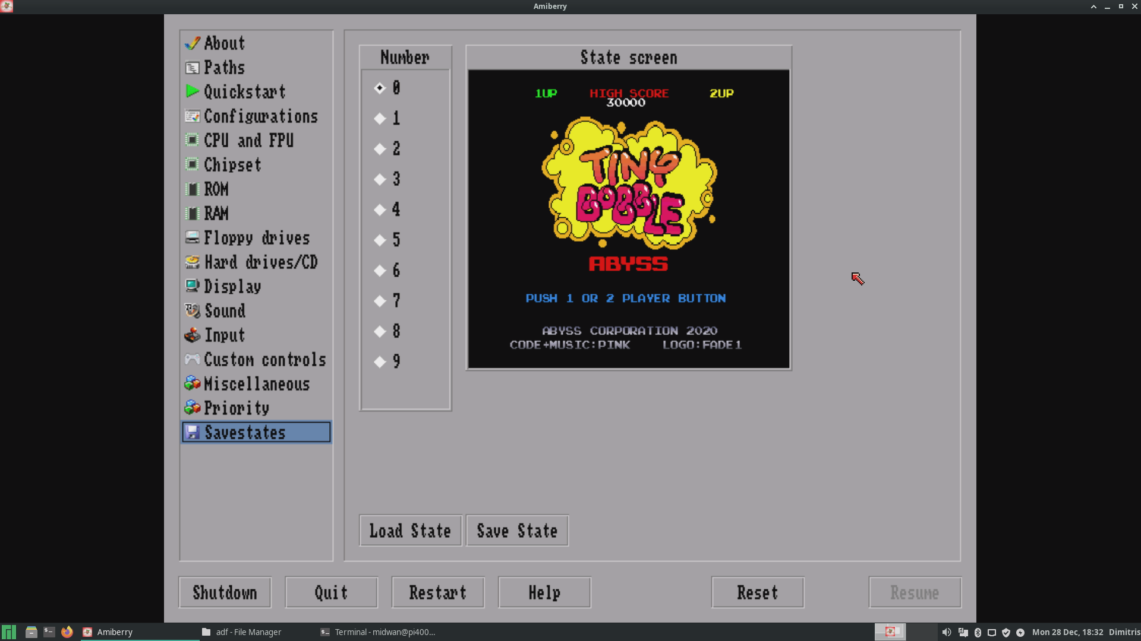Image resolution: width=1141 pixels, height=641 pixels.
Task: Click the Input joystick icon
Action: pyautogui.click(x=192, y=334)
